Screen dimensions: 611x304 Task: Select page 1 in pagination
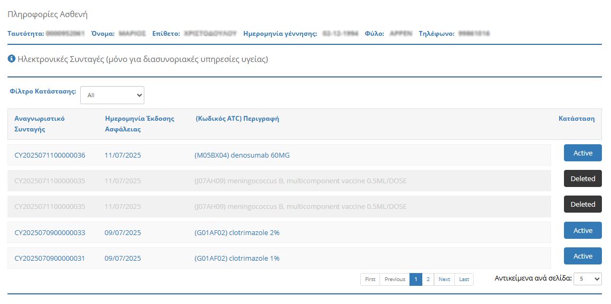pyautogui.click(x=416, y=279)
